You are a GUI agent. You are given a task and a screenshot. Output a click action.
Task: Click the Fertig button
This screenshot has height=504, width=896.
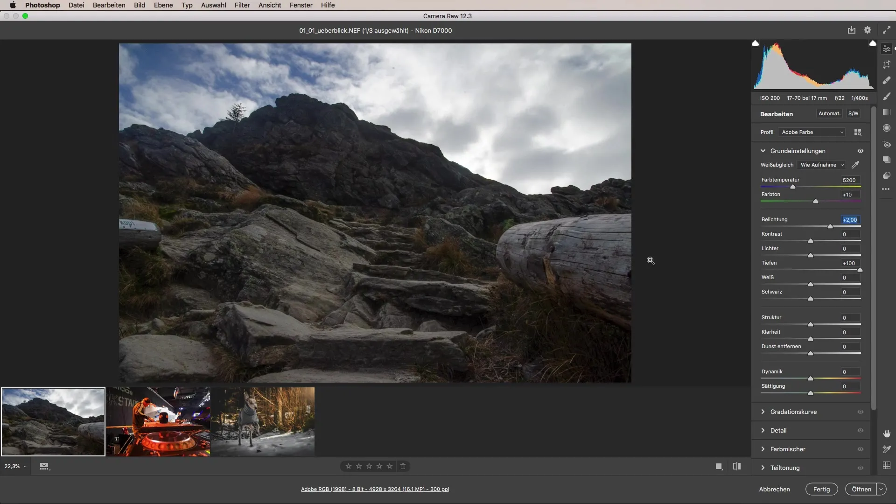pos(821,489)
